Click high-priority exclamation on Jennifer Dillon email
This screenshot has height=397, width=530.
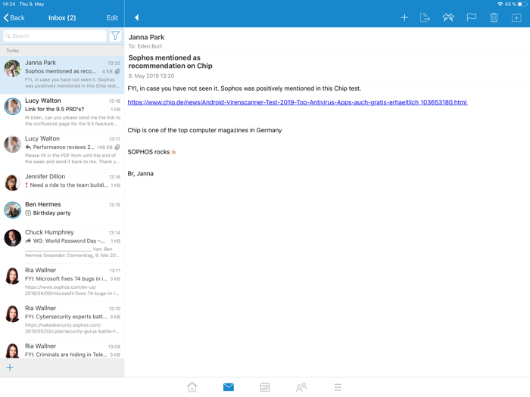click(26, 185)
